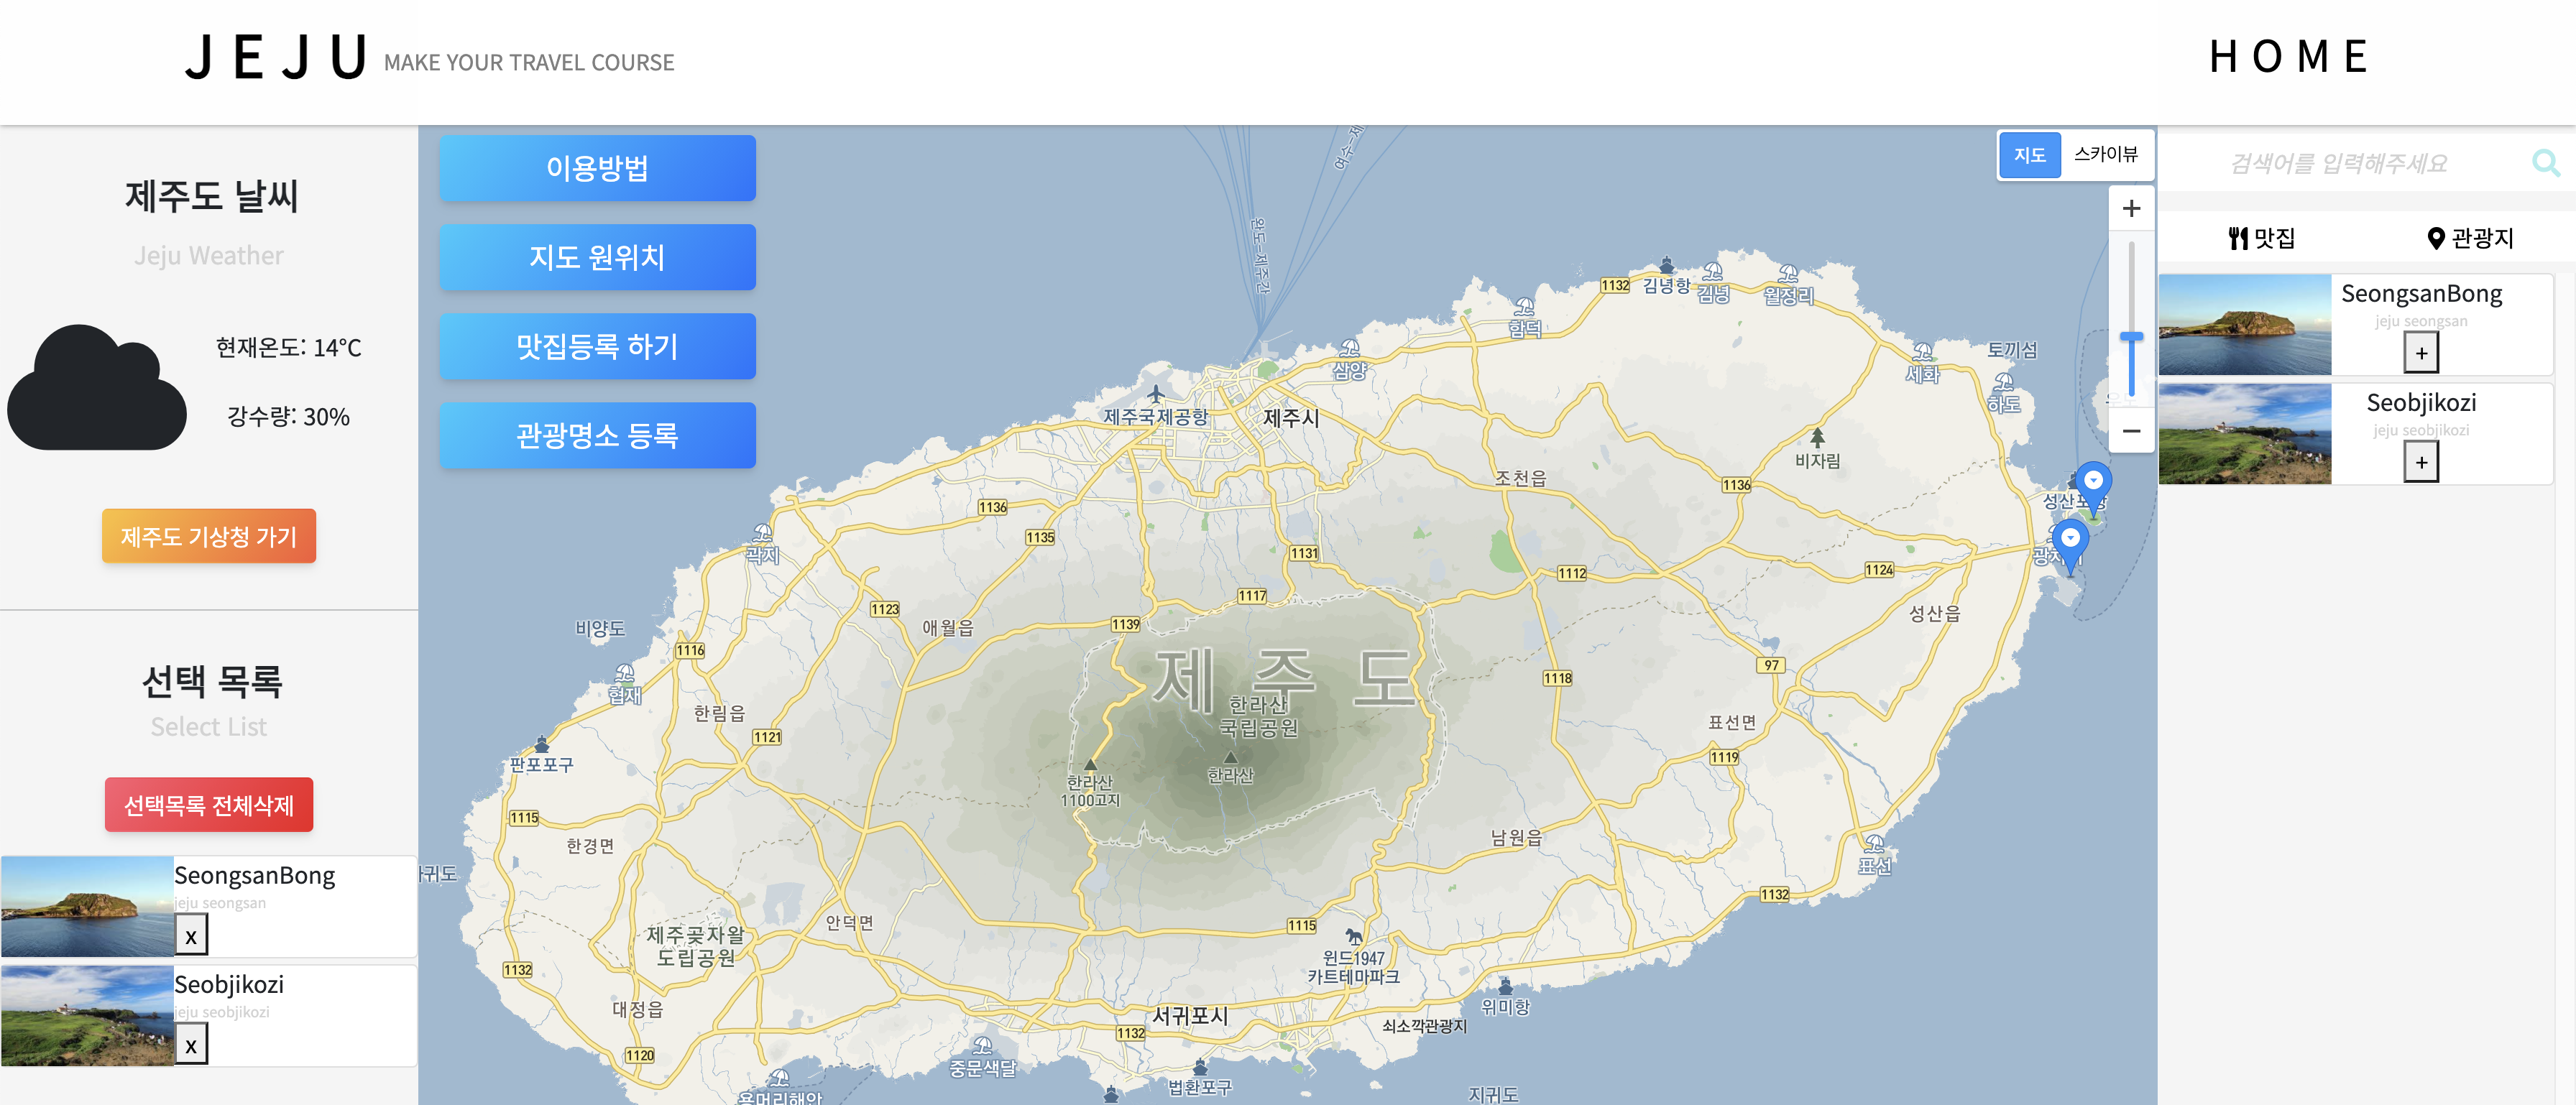Add Seobjikozi with its plus button
The image size is (2576, 1105).
2420,462
